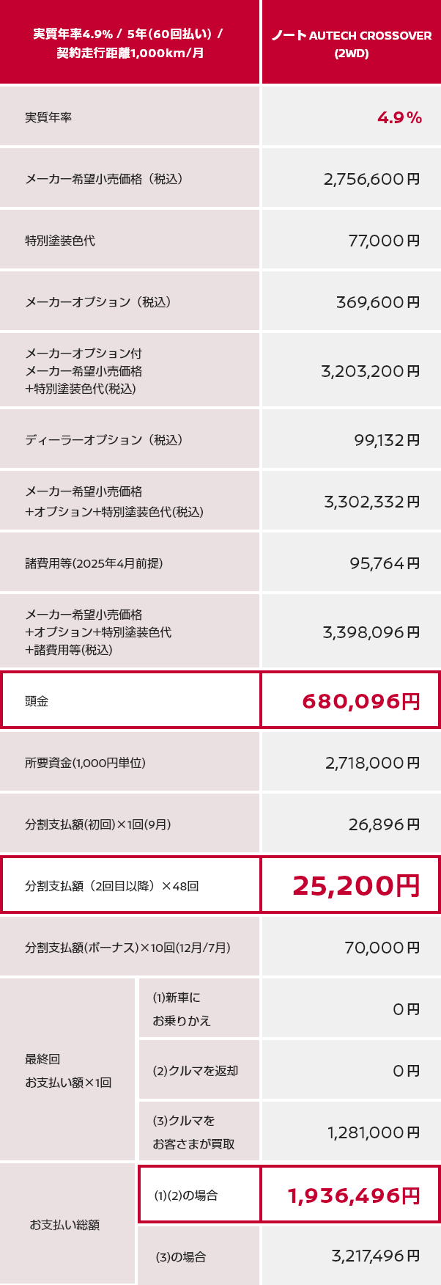Viewport: 441px width, 1285px height.
Task: Click the 1,281,000円 buyout amount
Action: tap(374, 1132)
